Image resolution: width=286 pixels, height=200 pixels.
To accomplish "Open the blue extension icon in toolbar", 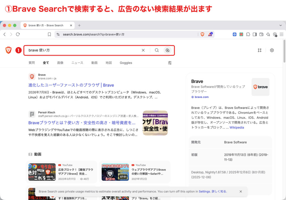I will point(235,34).
